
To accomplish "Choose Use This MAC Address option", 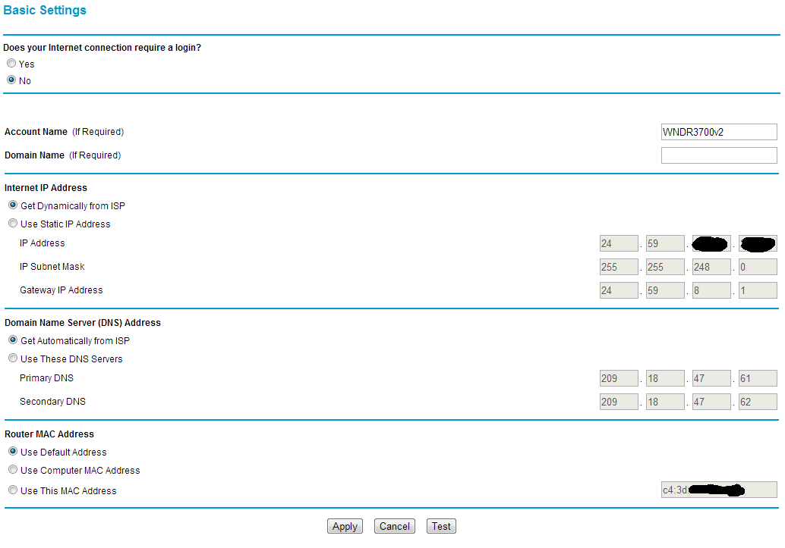I will 13,490.
